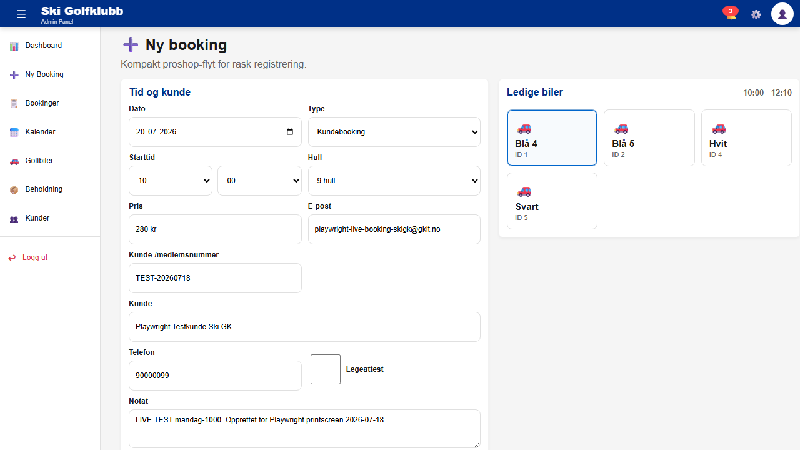Click the E-post input field
The height and width of the screenshot is (450, 800).
394,229
